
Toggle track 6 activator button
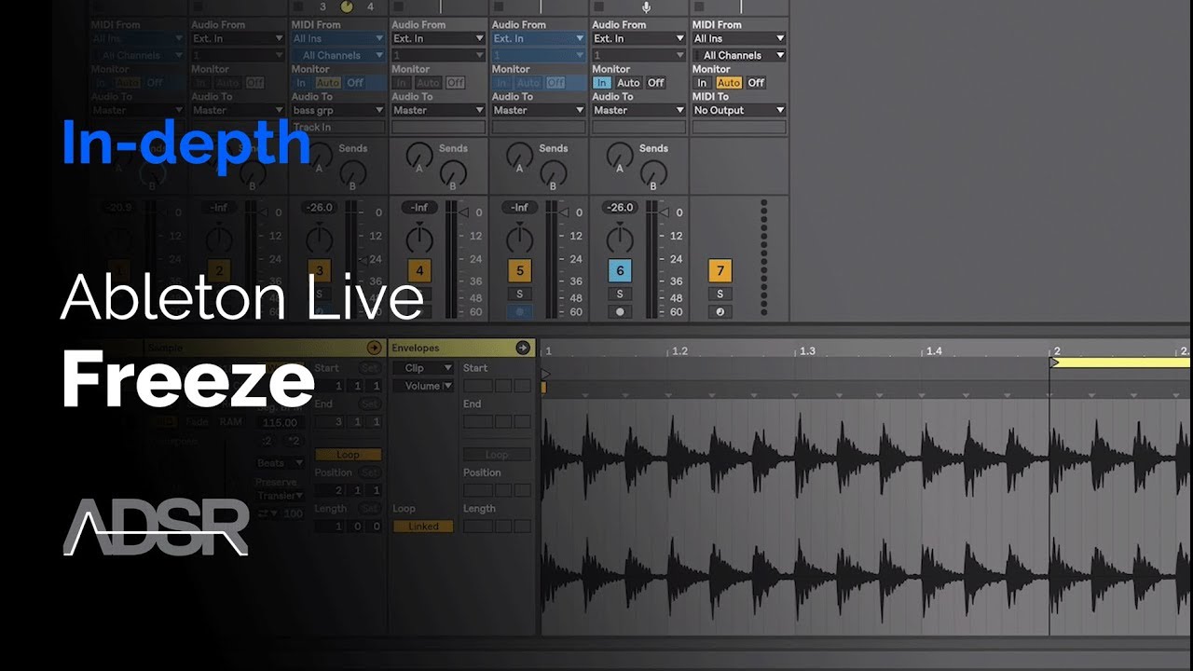(620, 271)
